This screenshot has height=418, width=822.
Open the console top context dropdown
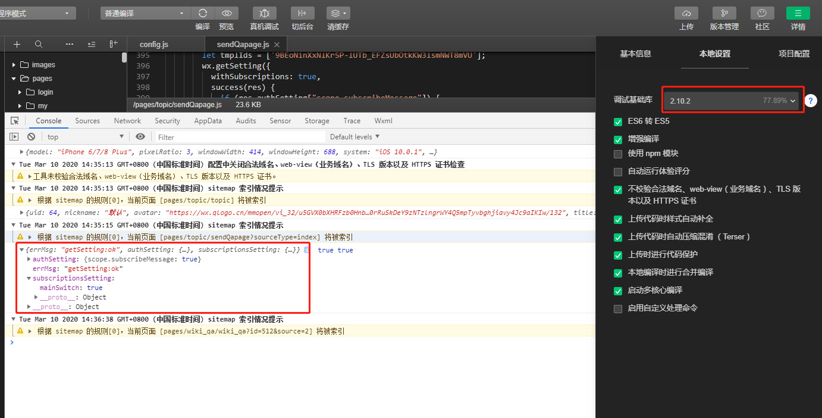(86, 137)
